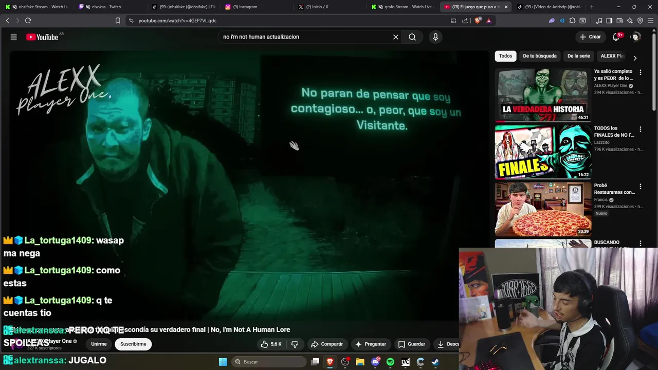Select the ALEXX Player filter chip
The width and height of the screenshot is (658, 370).
(x=612, y=56)
